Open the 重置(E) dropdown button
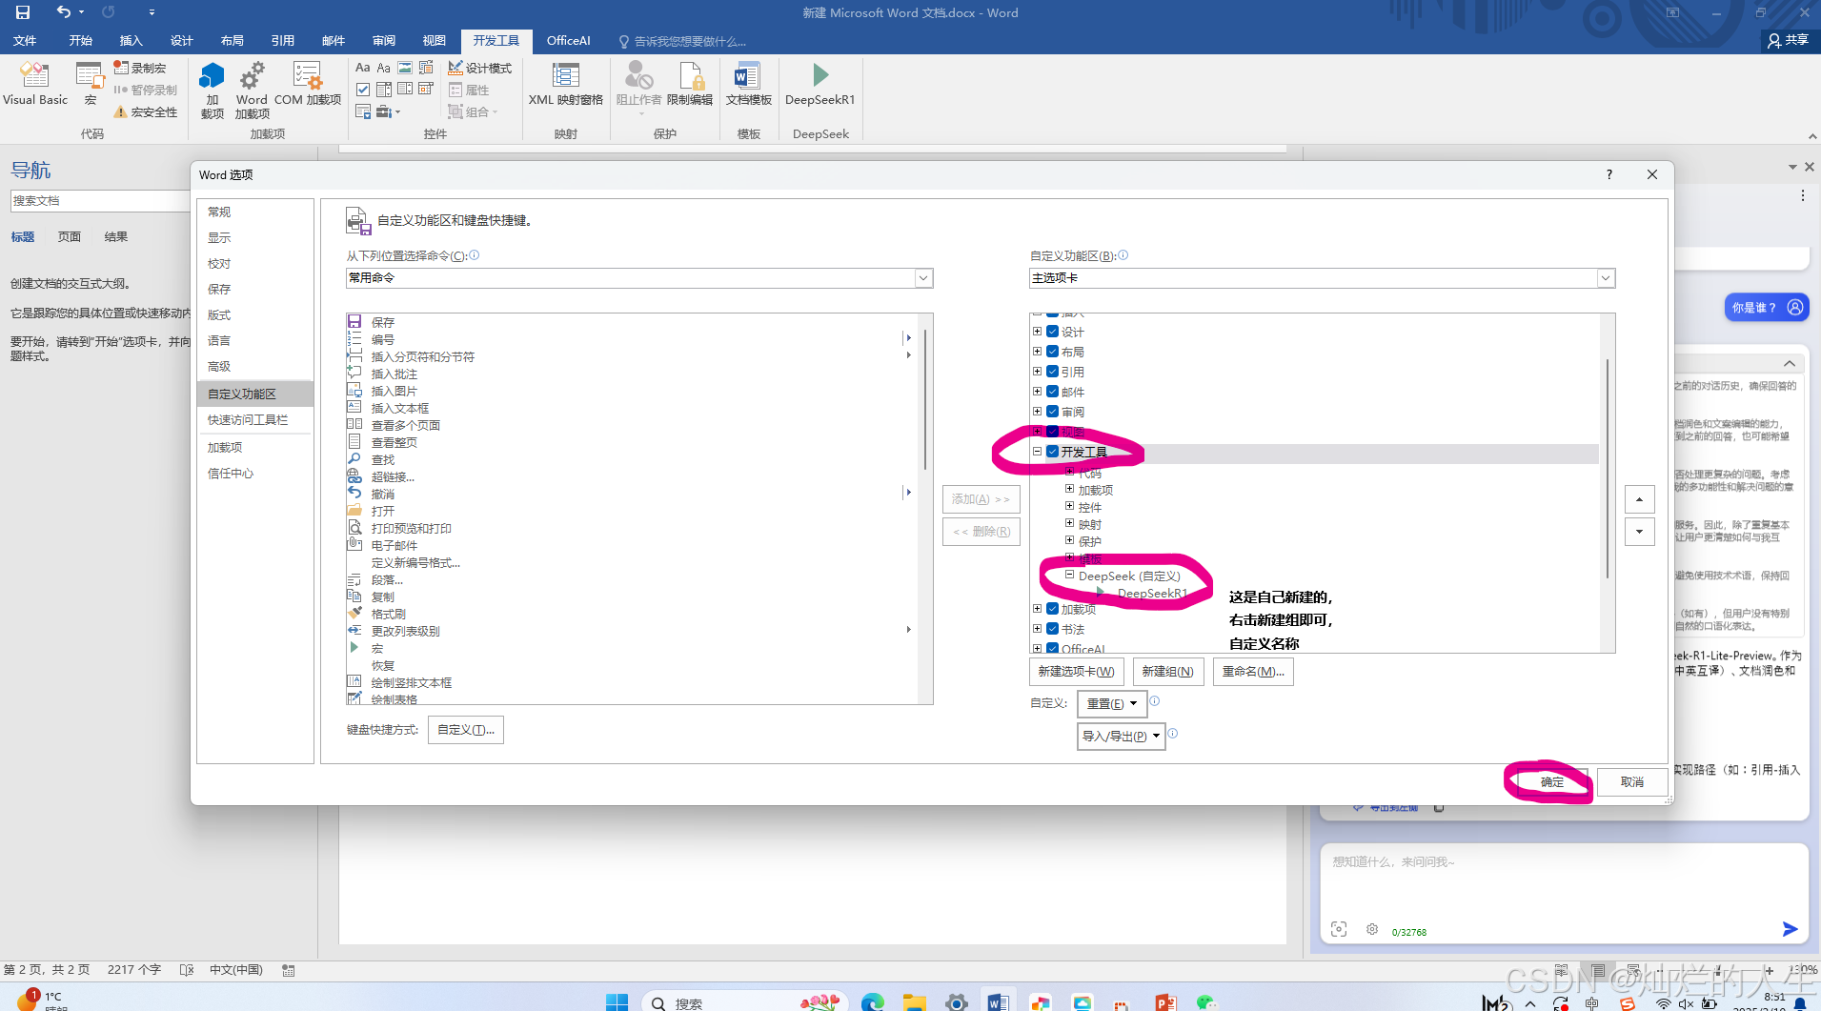Viewport: 1821px width, 1011px height. pos(1112,703)
